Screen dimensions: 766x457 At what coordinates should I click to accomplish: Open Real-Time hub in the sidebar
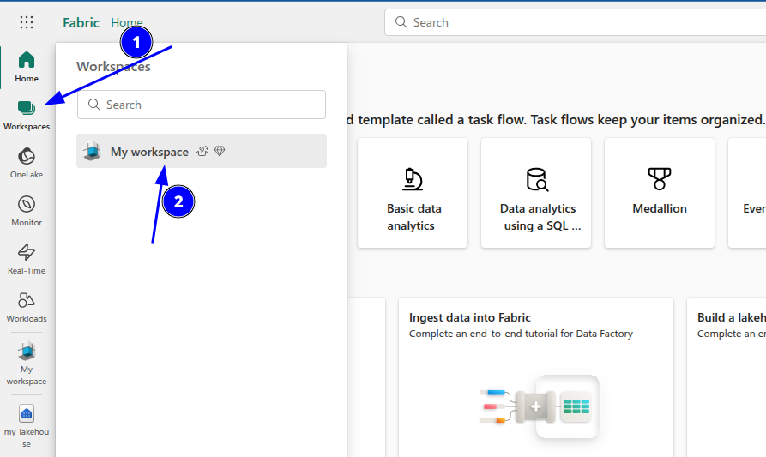27,259
